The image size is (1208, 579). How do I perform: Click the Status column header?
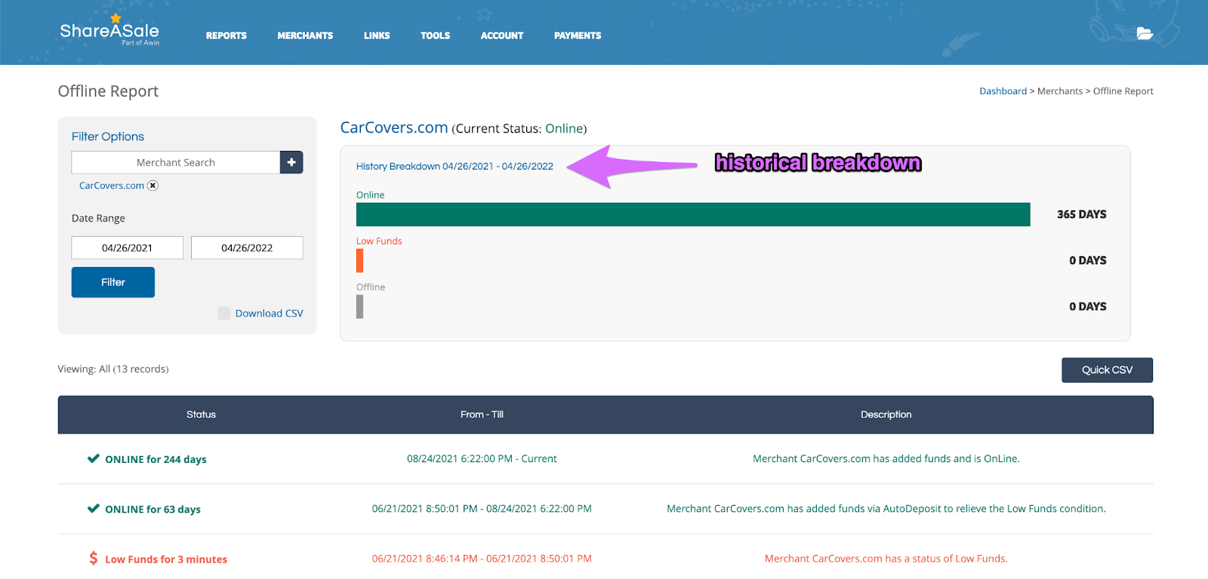click(201, 415)
